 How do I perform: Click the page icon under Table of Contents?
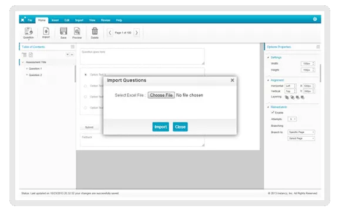pos(31,55)
